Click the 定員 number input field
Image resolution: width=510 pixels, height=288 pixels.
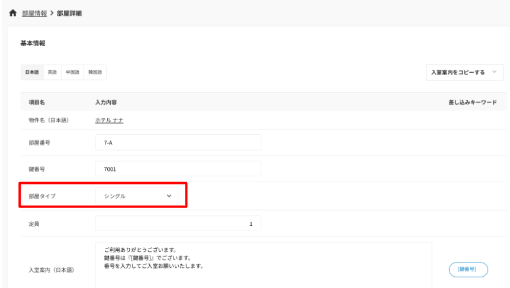(178, 224)
